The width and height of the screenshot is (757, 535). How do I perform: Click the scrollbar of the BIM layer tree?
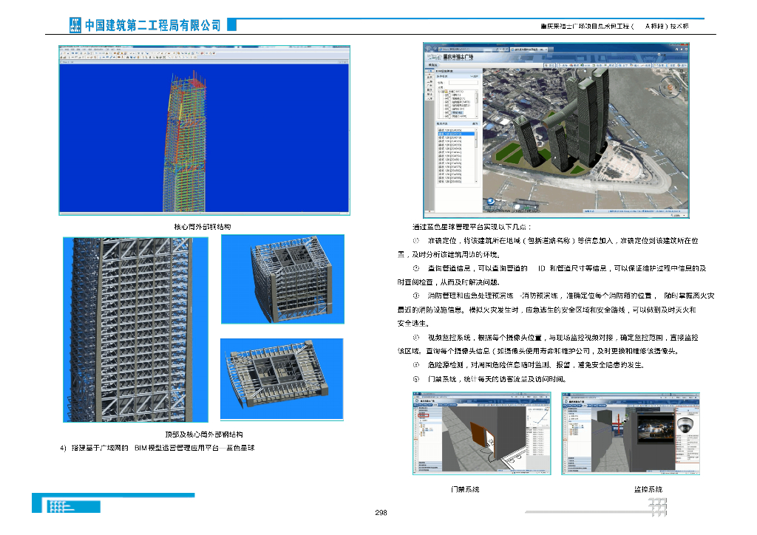(477, 104)
